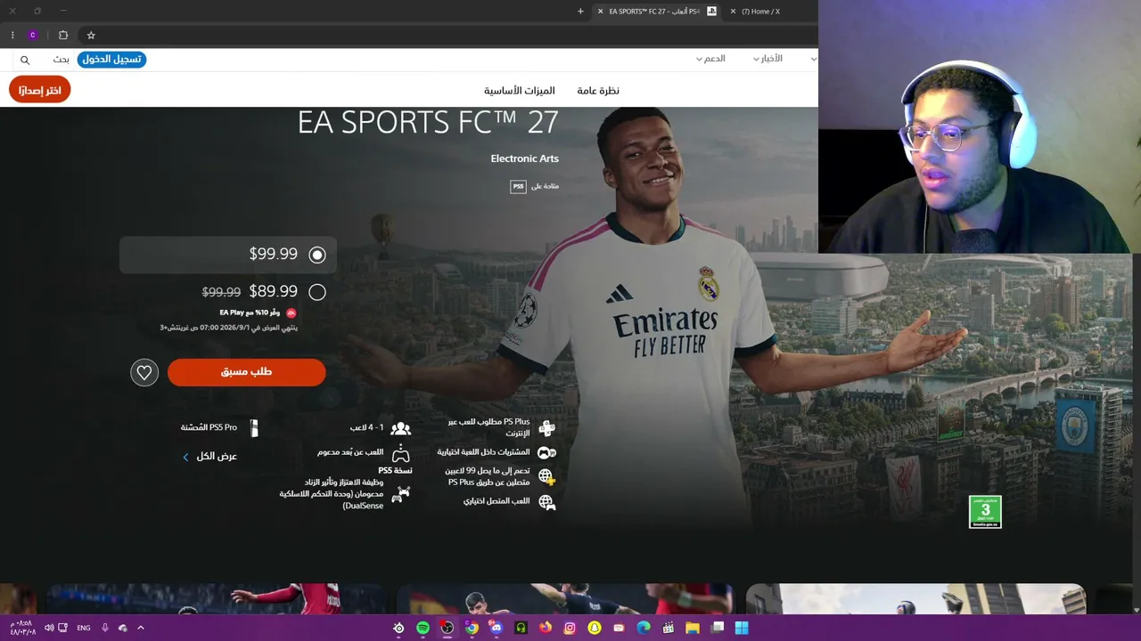Viewport: 1141px width, 641px height.
Task: Click the red choose edition button
Action: tap(40, 90)
